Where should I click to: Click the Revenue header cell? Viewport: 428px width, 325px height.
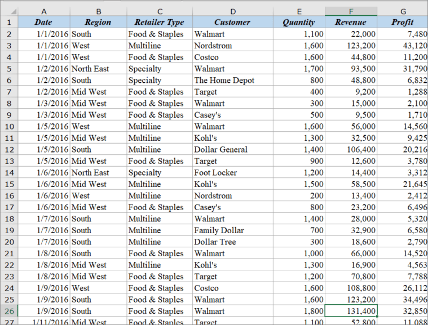click(351, 22)
